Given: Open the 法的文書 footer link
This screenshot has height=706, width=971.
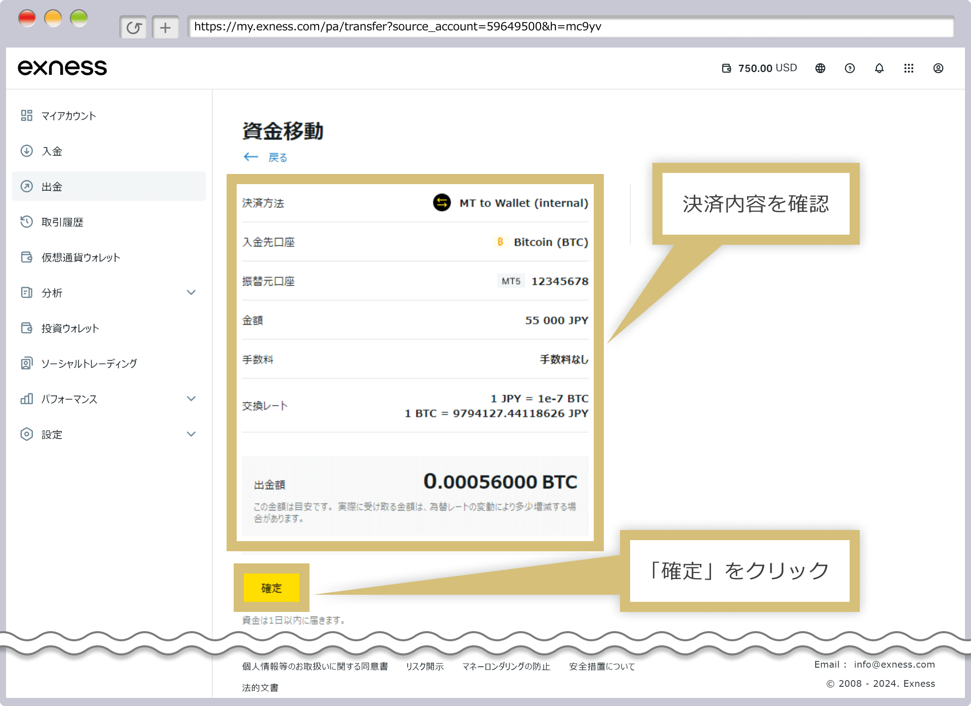Looking at the screenshot, I should [260, 688].
